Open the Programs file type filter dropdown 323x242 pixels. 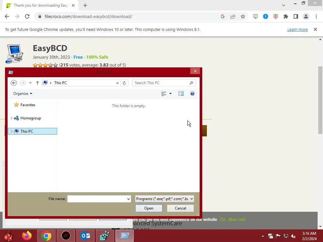point(164,199)
